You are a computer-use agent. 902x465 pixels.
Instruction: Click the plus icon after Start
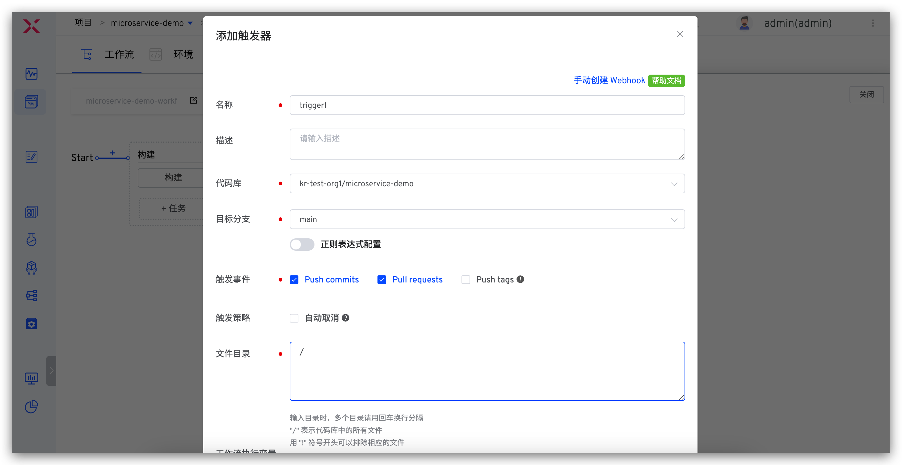[x=112, y=153]
